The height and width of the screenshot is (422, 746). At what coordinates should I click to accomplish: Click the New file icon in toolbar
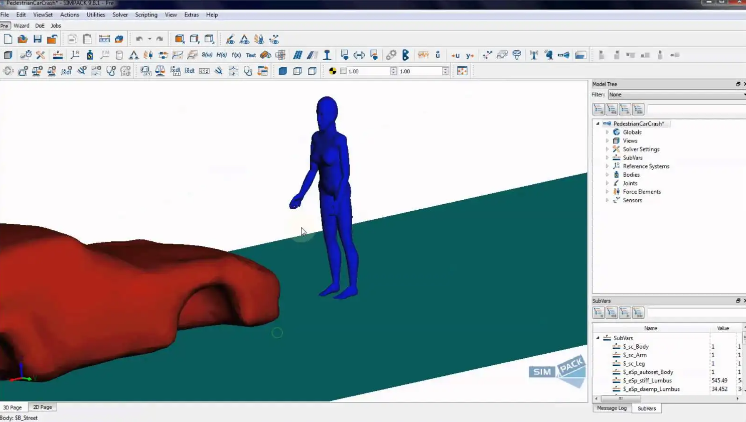tap(8, 39)
